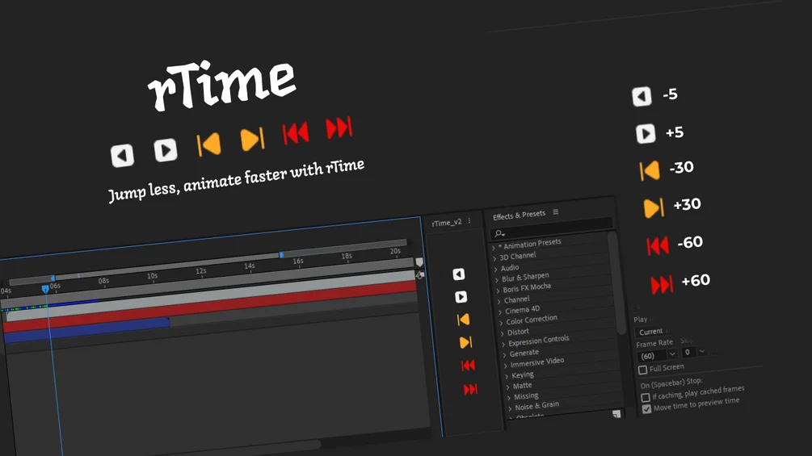The width and height of the screenshot is (812, 456).
Task: Click the orange legend icon beside -30
Action: [650, 170]
